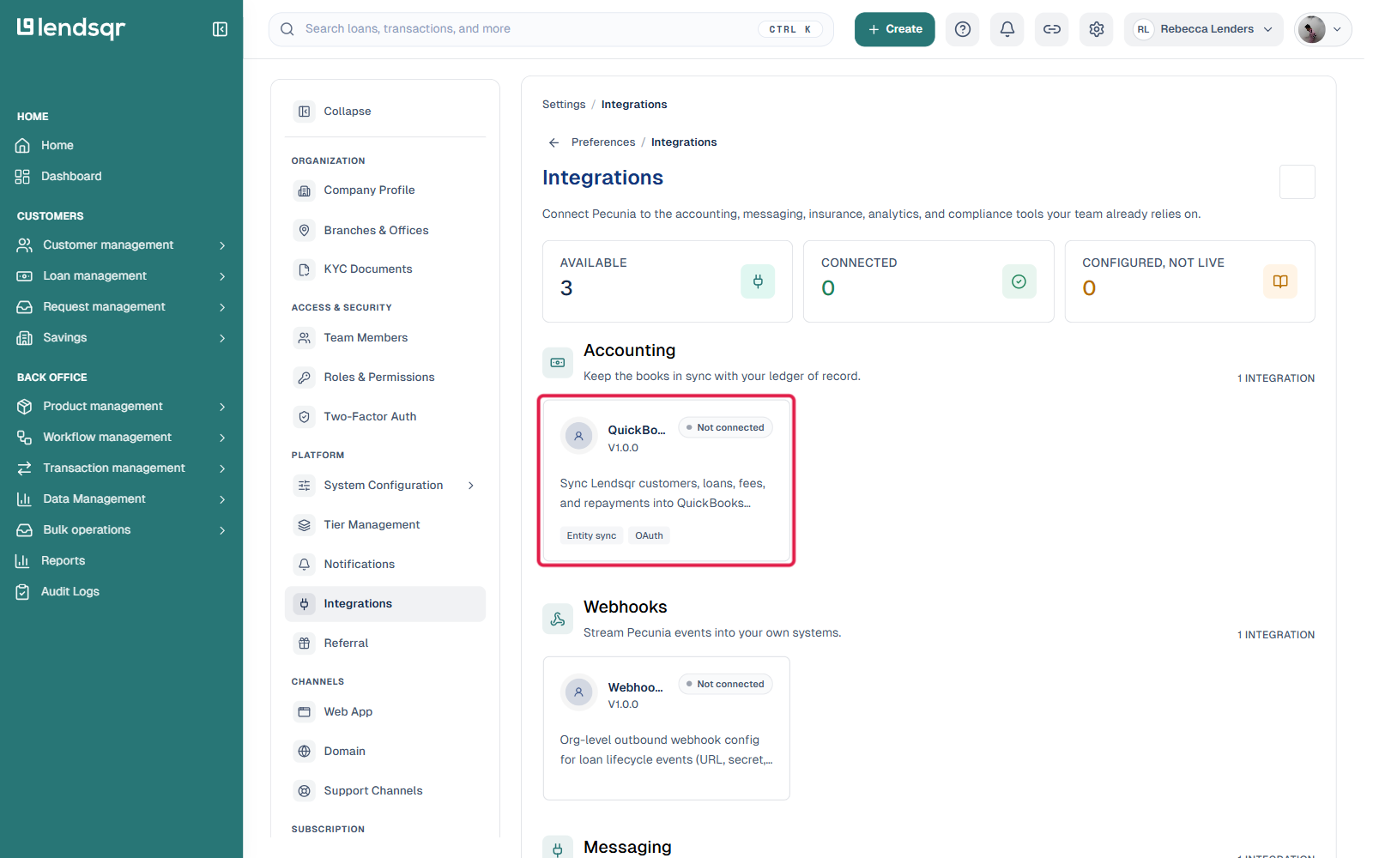Click the Support Channels lifebuoy icon
Viewport: 1373px width, 858px height.
pos(305,791)
